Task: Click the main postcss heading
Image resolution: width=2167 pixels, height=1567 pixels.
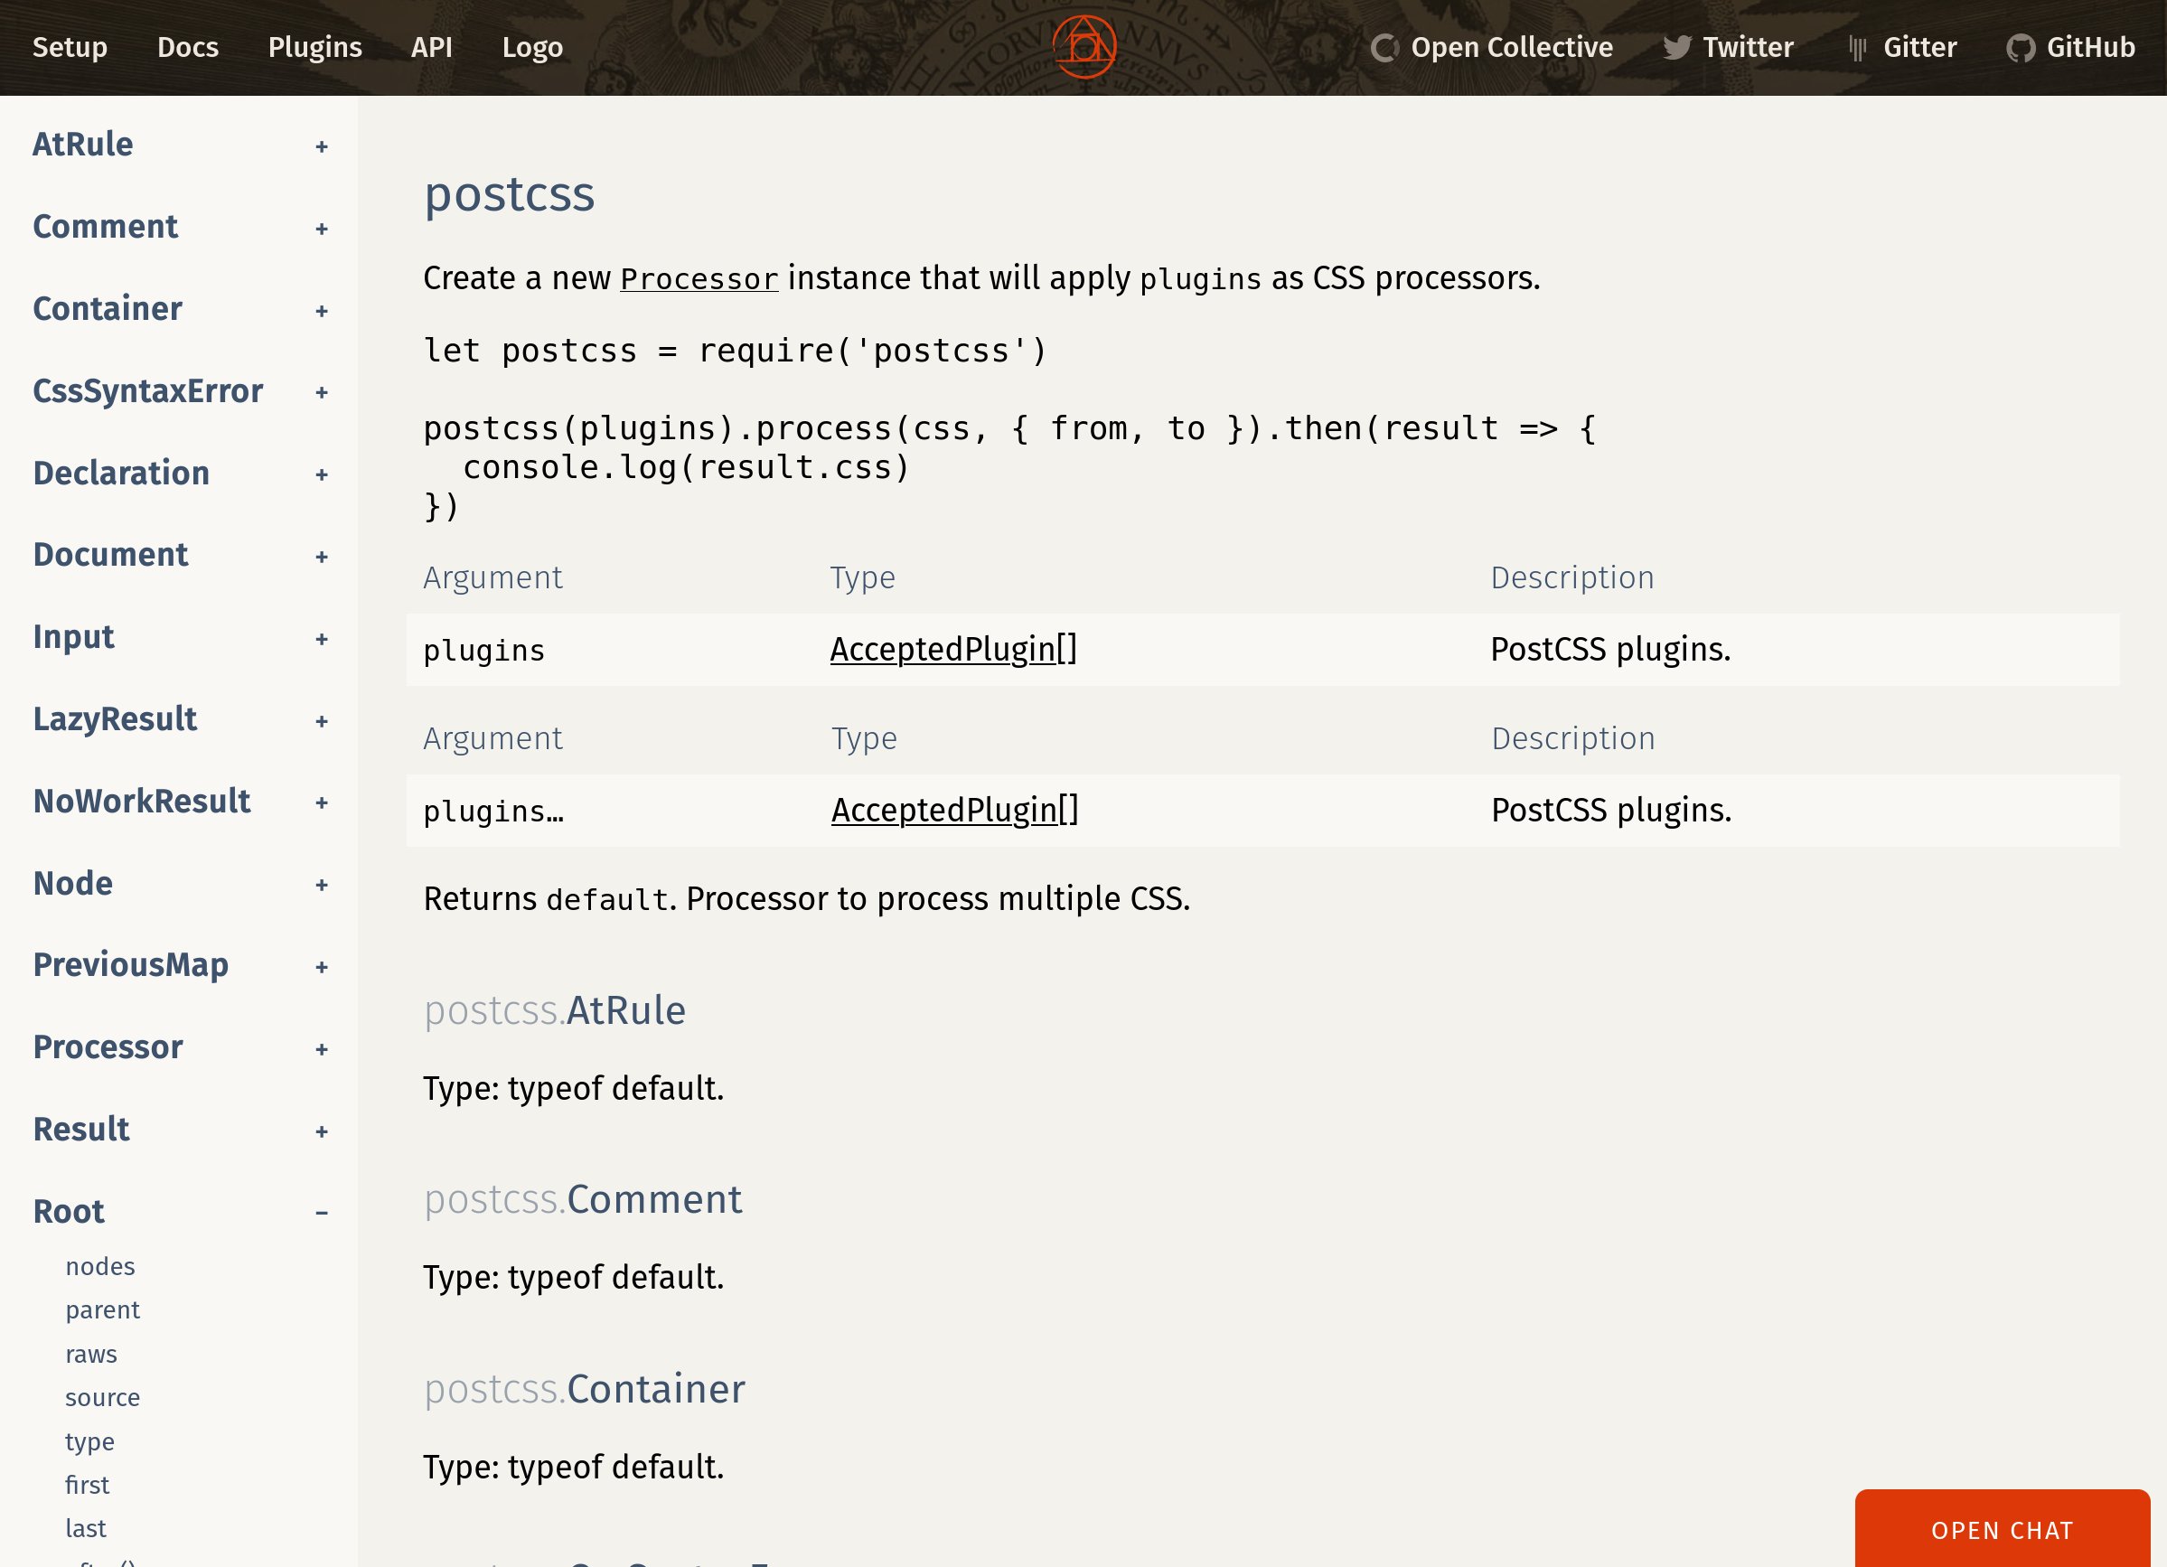Action: pyautogui.click(x=510, y=195)
